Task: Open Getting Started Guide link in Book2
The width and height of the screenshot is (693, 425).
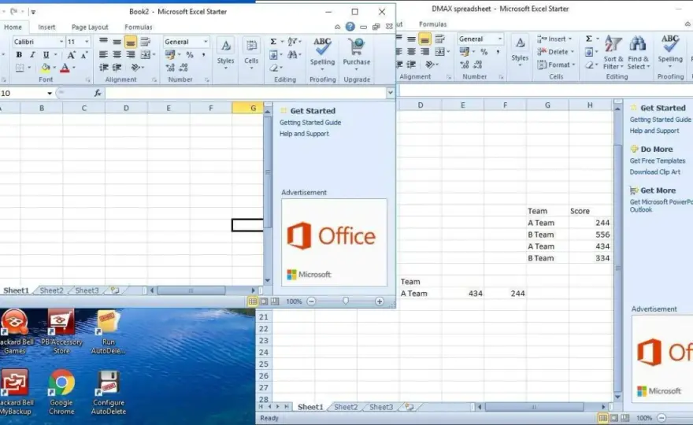Action: click(x=310, y=122)
